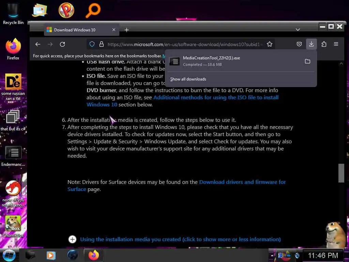Close the Download Windows 10 tab
349x262 pixels.
point(114,30)
